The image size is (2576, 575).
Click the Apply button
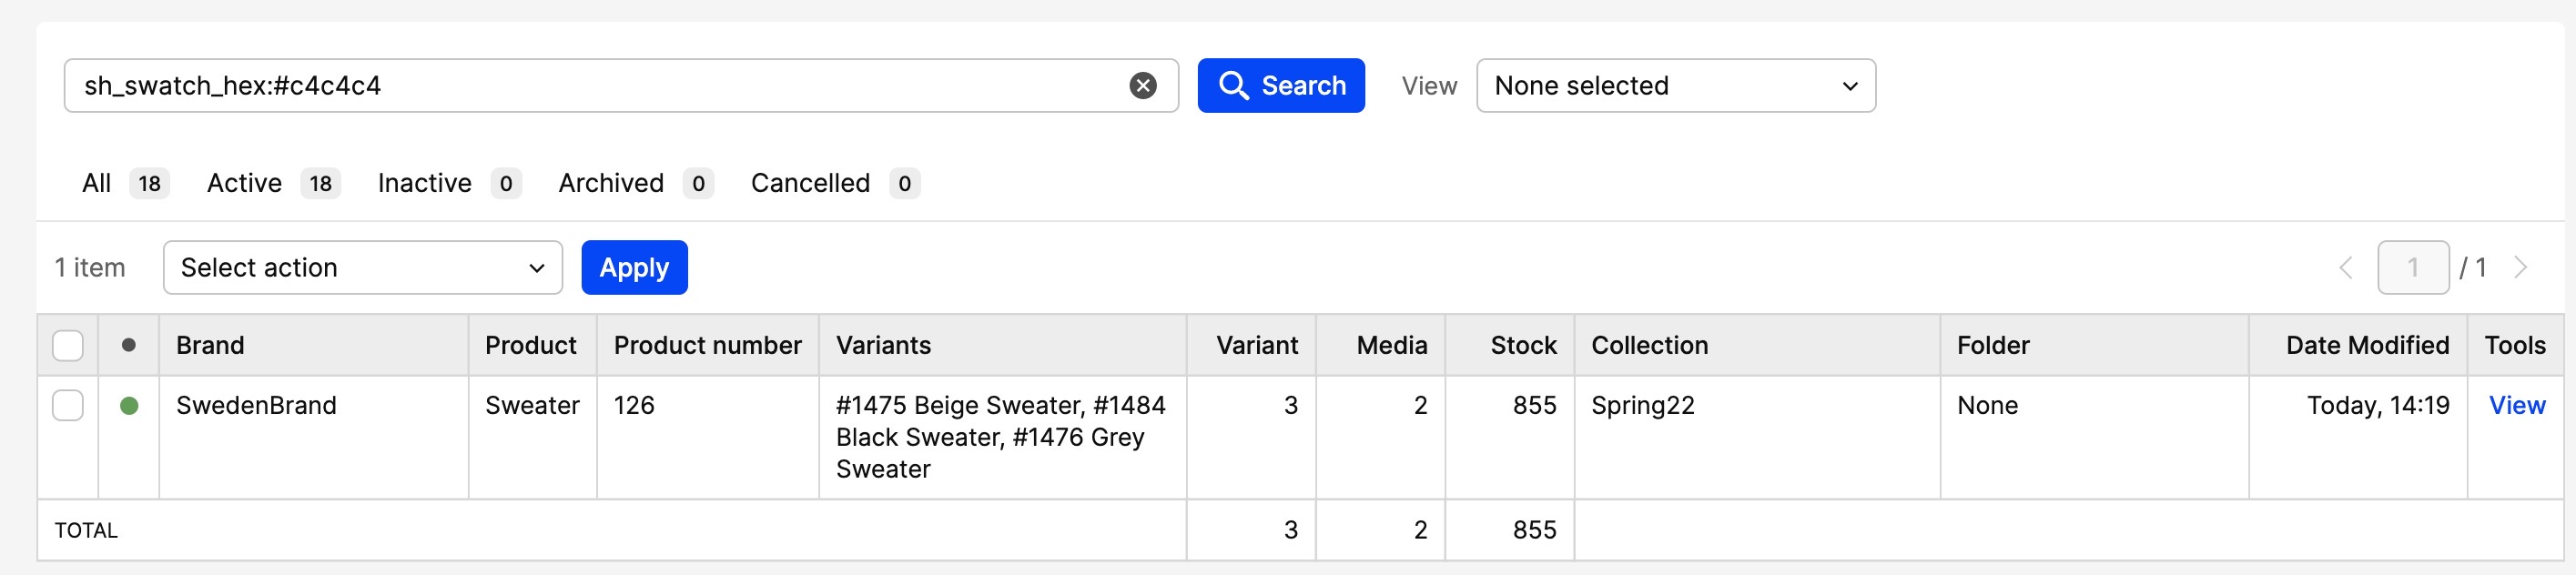coord(634,268)
